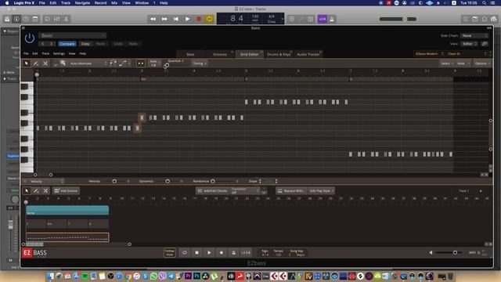Adjust the EZbass master volume slider
Viewport: 501px width, 282px height.
coord(455,252)
